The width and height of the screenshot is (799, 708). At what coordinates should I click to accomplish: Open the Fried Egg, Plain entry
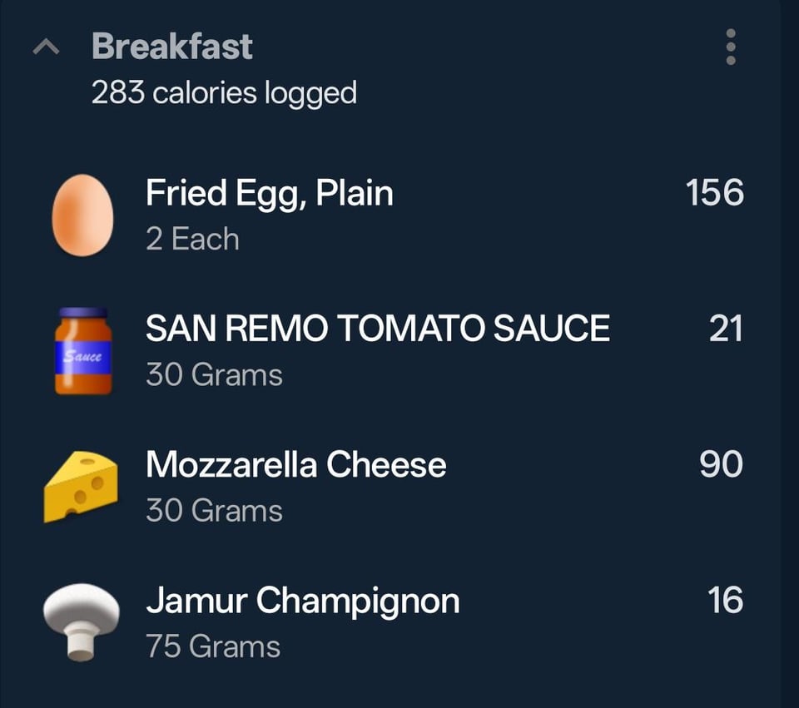coord(269,194)
